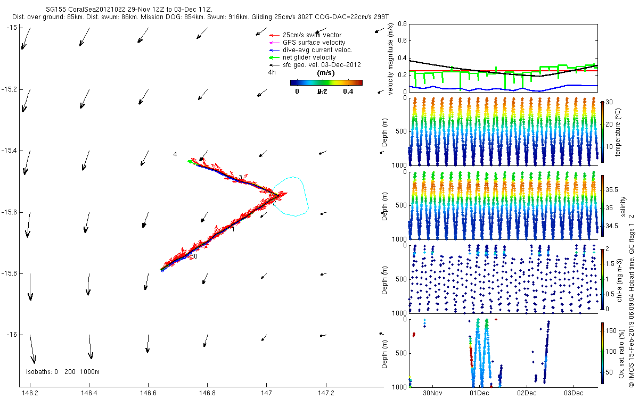Click the '146.6' longitude tick label
Screen dimensions: 639x399
coord(149,394)
